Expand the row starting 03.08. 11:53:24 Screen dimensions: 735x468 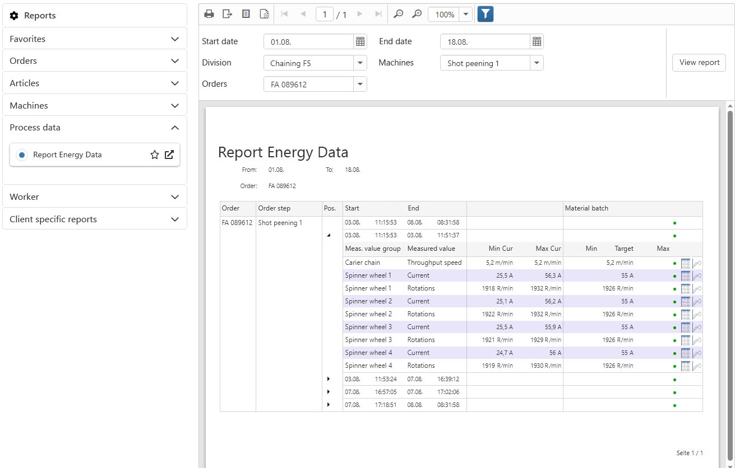point(329,379)
